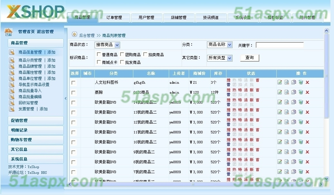Edit product 14我的商品二
The height and width of the screenshot is (195, 334).
click(280, 102)
